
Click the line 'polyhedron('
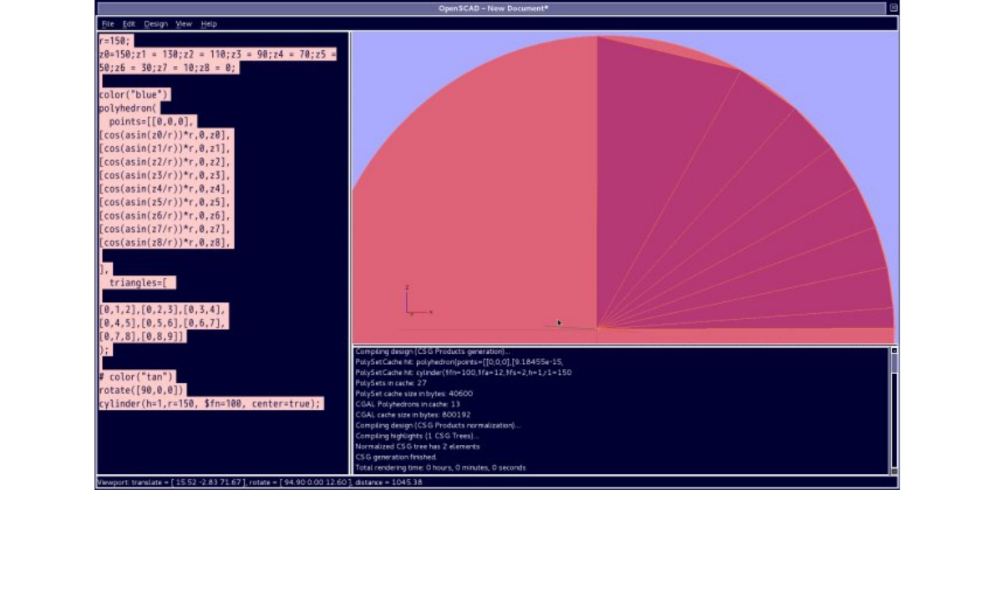(x=128, y=109)
